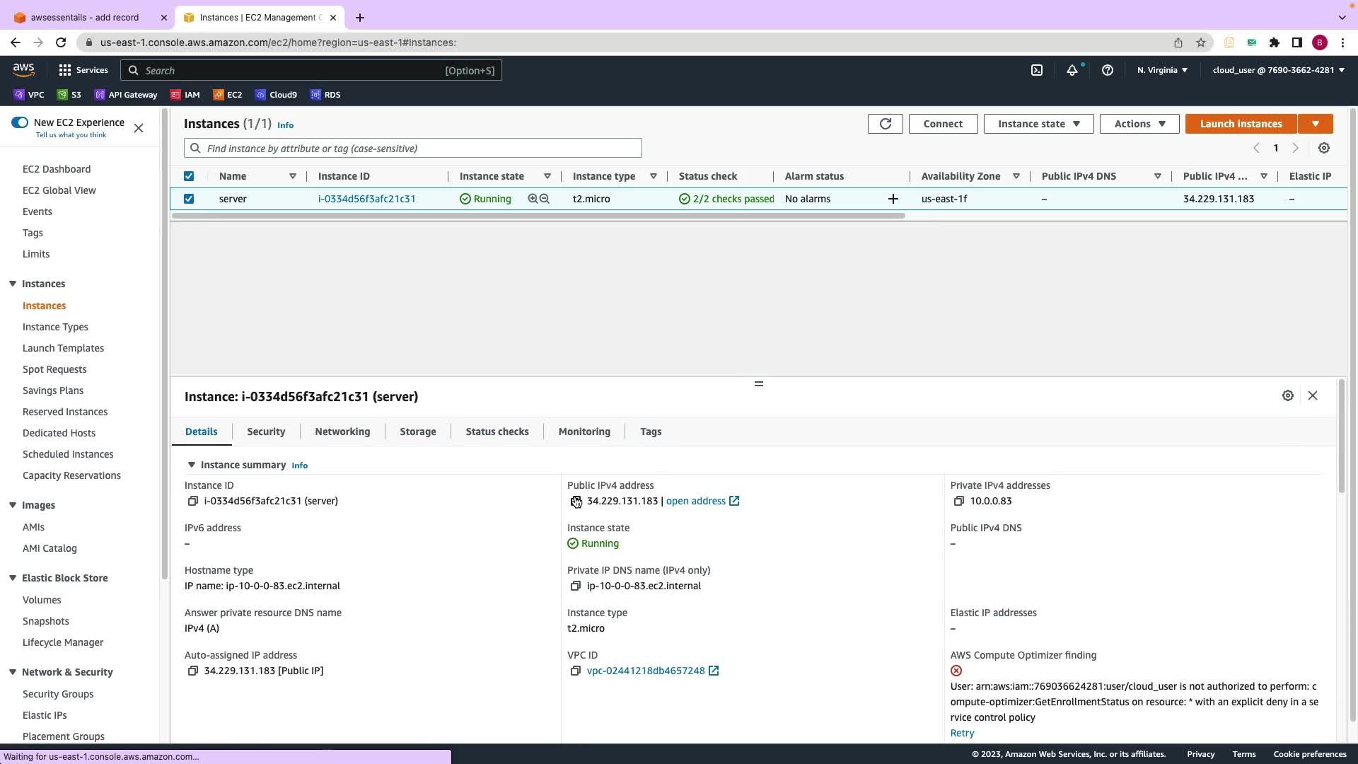
Task: Click the Find instance search field
Action: click(421, 149)
